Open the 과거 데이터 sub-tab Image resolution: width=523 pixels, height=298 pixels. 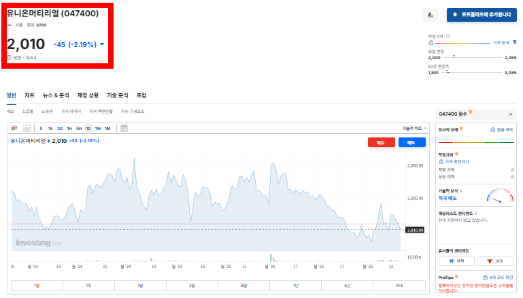pos(71,112)
